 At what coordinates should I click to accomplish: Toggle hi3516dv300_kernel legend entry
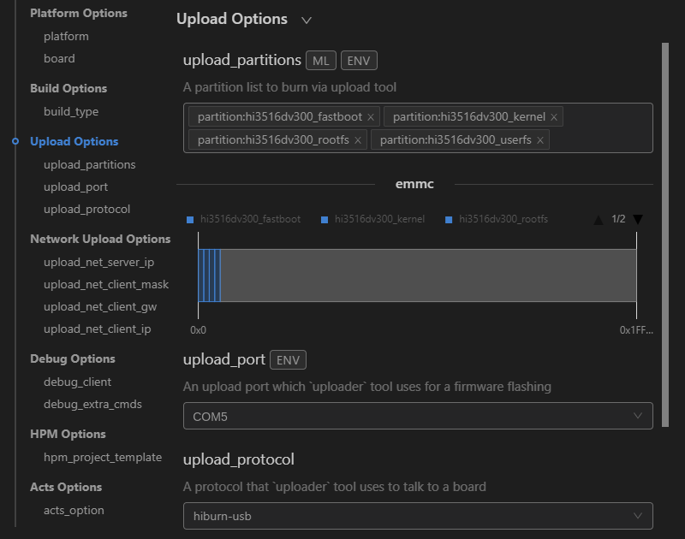[373, 219]
